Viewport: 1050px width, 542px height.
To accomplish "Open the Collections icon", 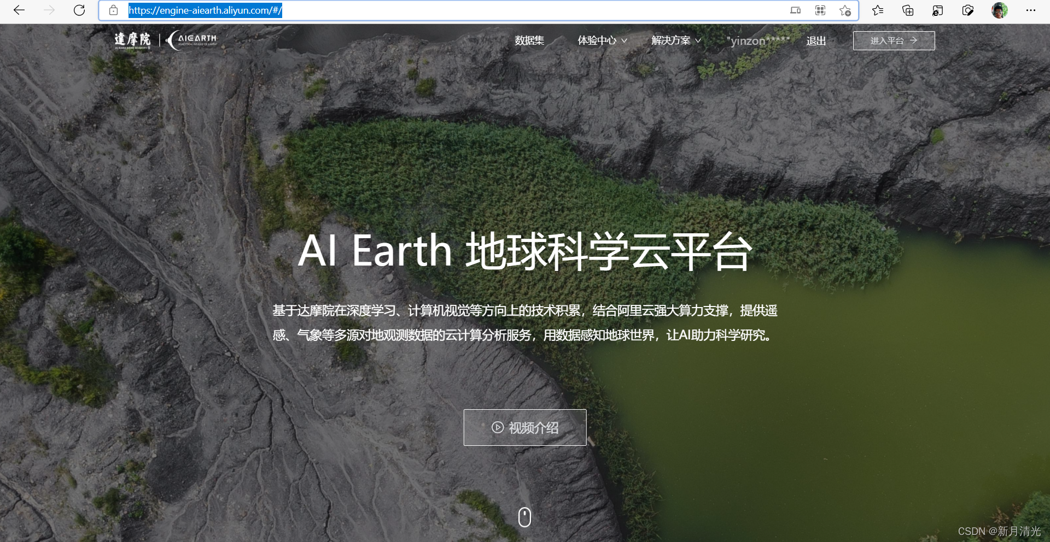I will point(908,10).
